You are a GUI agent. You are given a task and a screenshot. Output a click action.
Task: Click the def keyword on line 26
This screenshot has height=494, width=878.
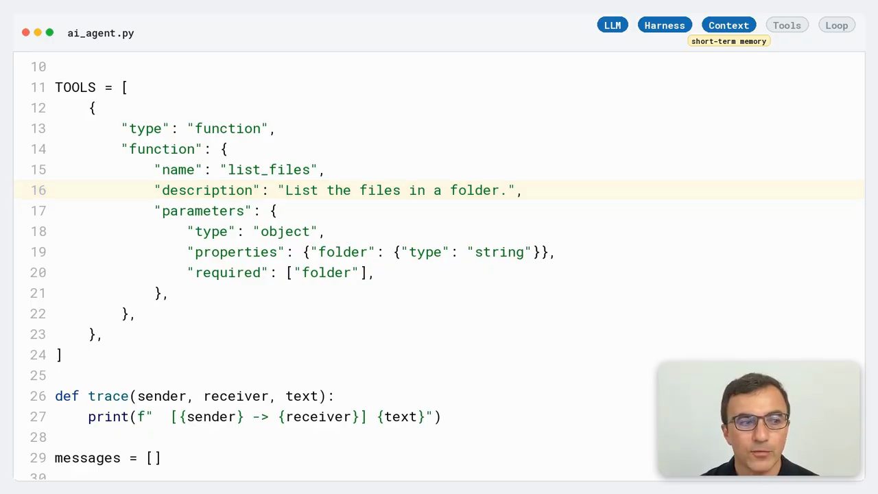pyautogui.click(x=67, y=396)
